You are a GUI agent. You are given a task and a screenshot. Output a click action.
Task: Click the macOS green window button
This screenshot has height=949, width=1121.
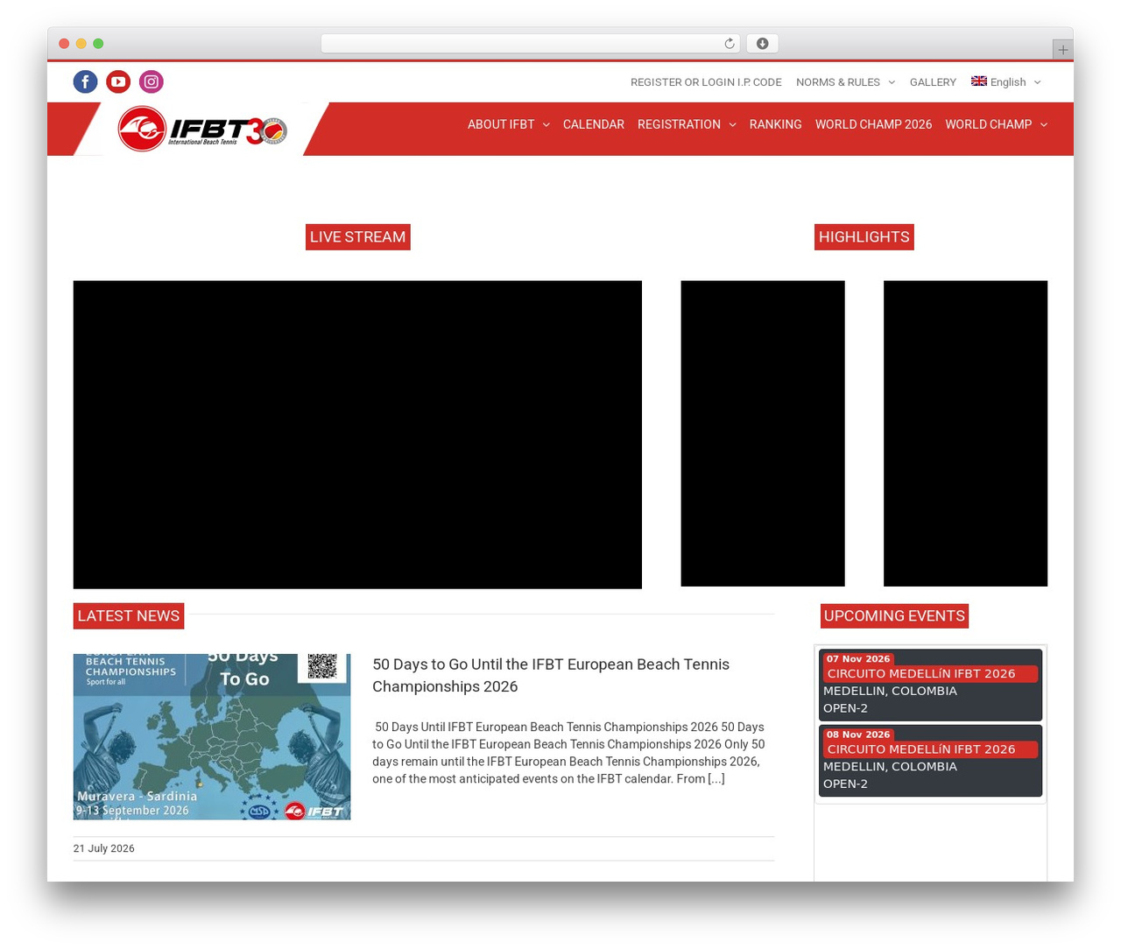pyautogui.click(x=98, y=44)
